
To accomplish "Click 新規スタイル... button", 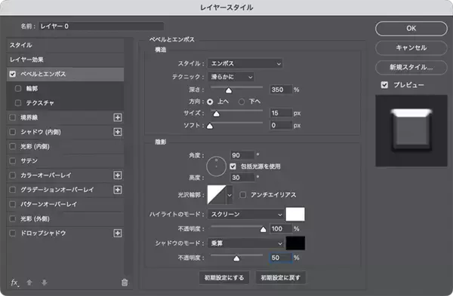I will (x=411, y=68).
